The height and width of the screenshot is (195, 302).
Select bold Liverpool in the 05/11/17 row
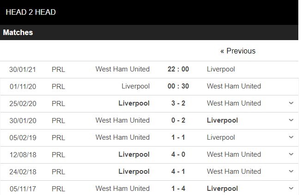pos(222,189)
